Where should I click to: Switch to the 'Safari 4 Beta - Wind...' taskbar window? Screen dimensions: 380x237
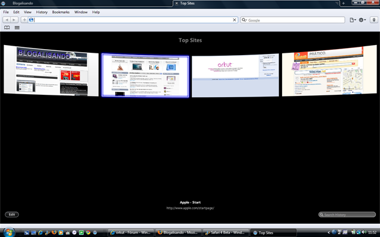click(226, 233)
